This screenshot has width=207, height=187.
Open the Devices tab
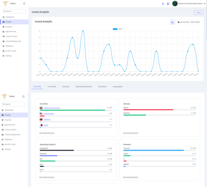pos(66,87)
